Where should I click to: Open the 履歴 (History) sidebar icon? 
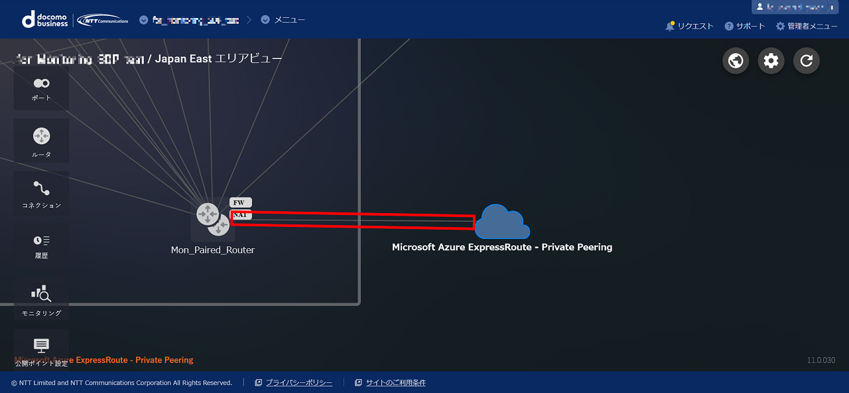(41, 245)
